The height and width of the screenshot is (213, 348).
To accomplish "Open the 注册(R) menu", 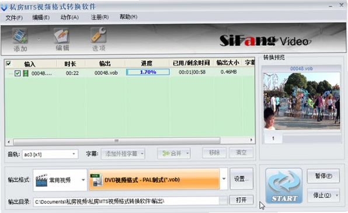I will pos(100,17).
